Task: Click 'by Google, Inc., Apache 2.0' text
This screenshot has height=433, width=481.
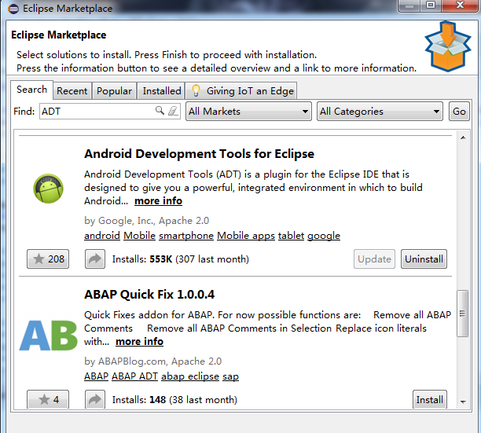Action: pyautogui.click(x=147, y=221)
